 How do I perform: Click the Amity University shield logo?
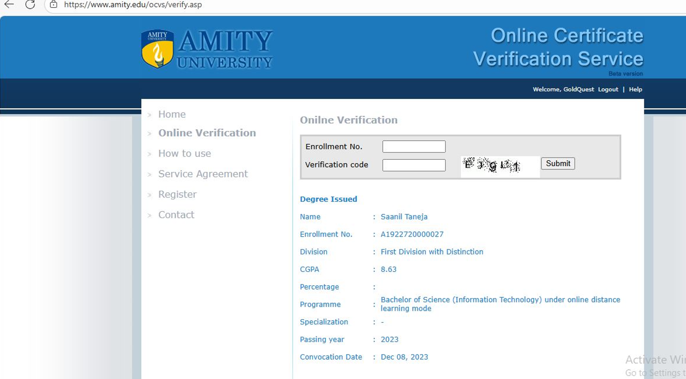pyautogui.click(x=157, y=49)
